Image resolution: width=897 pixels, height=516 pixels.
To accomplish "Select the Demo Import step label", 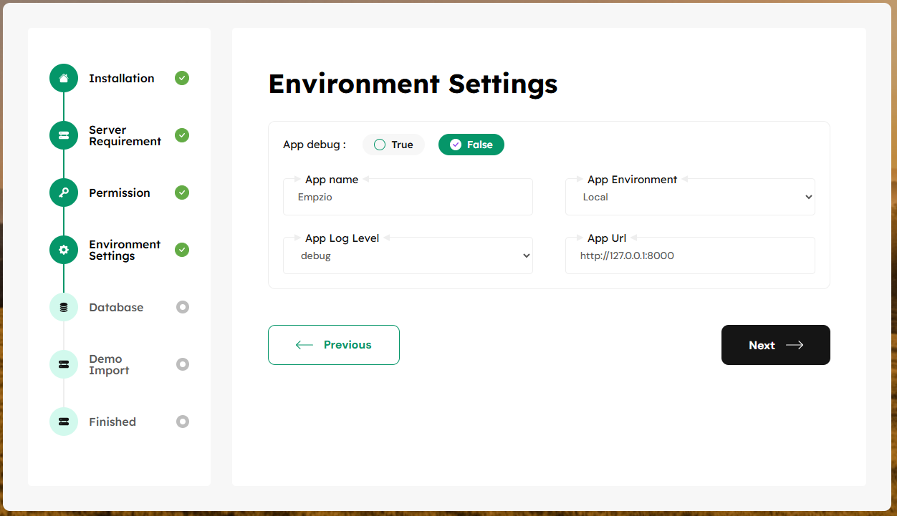I will pyautogui.click(x=109, y=364).
